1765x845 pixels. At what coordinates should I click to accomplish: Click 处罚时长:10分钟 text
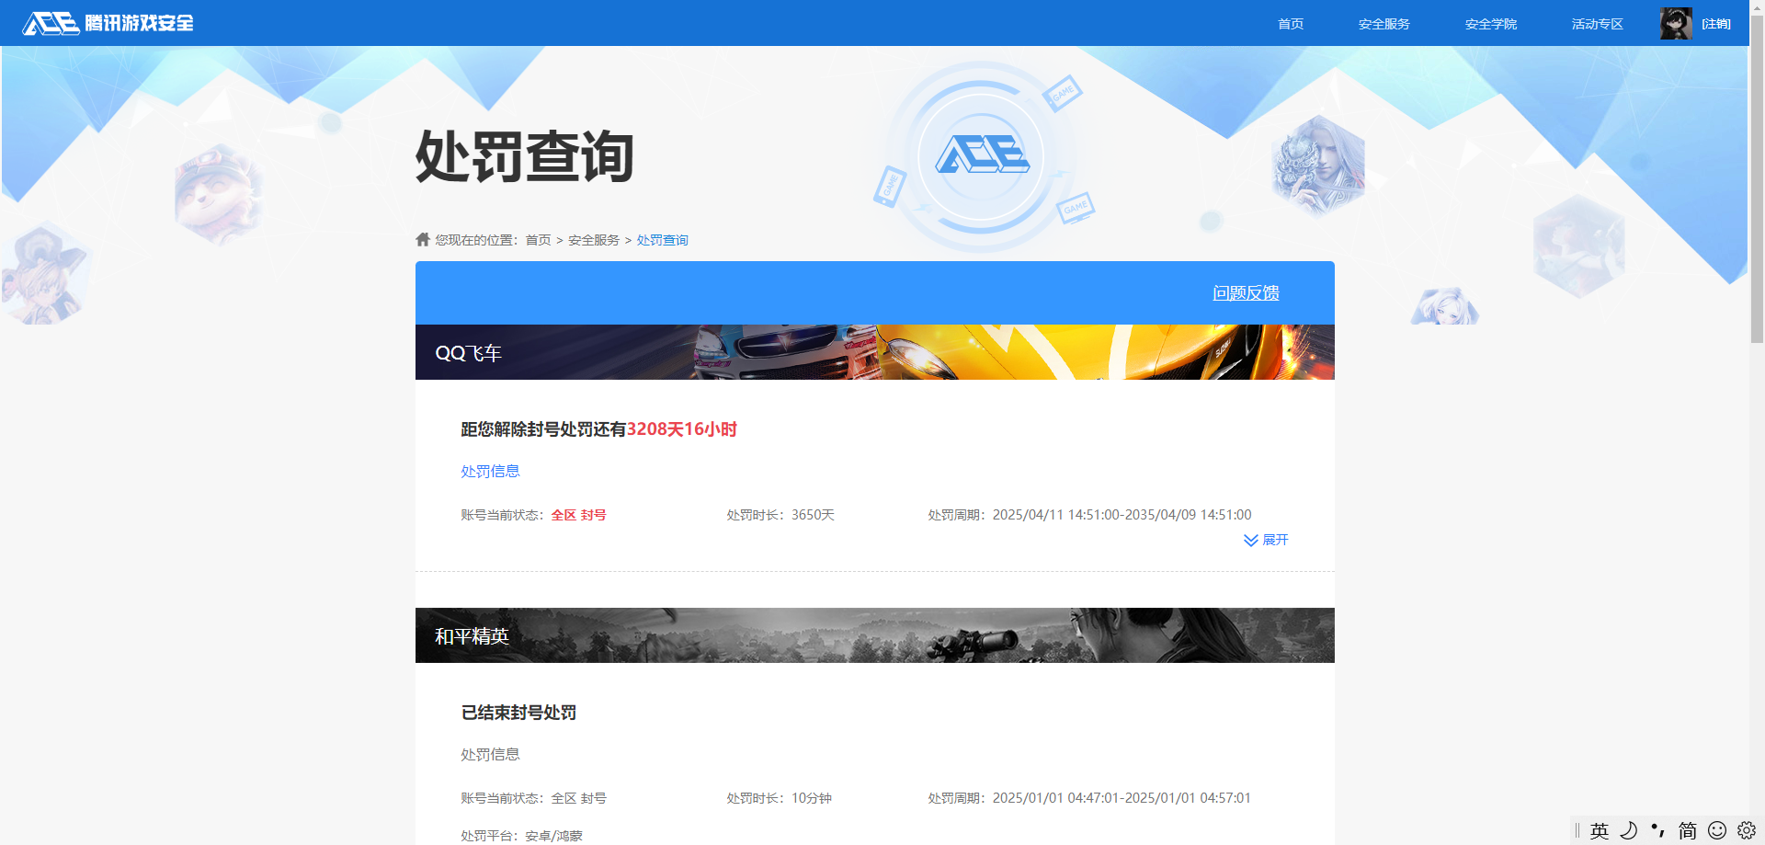pyautogui.click(x=780, y=798)
